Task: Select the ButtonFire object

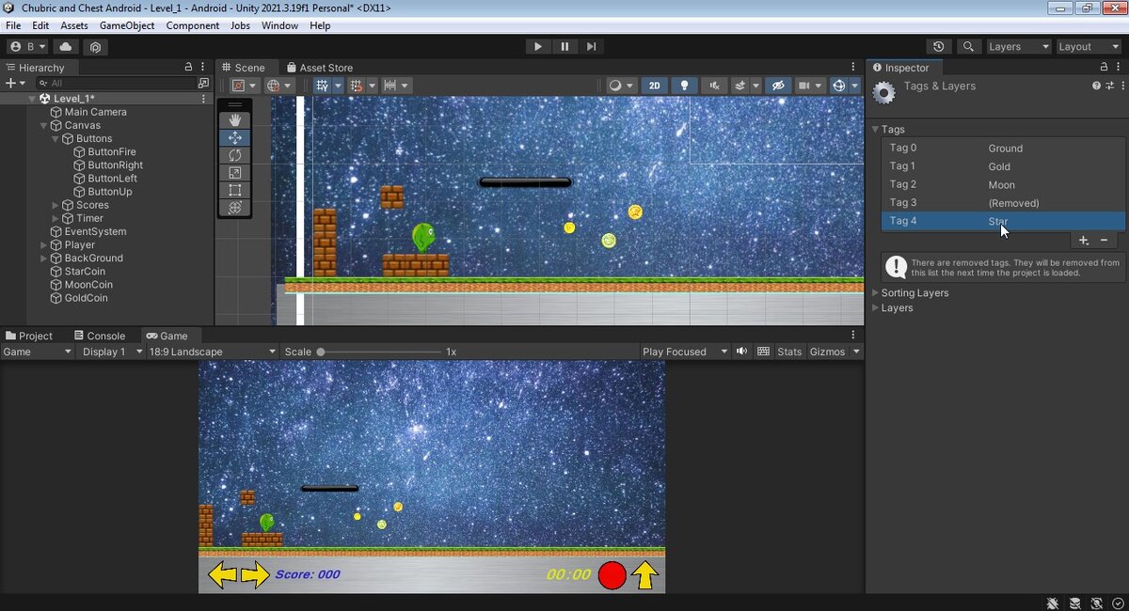Action: 112,151
